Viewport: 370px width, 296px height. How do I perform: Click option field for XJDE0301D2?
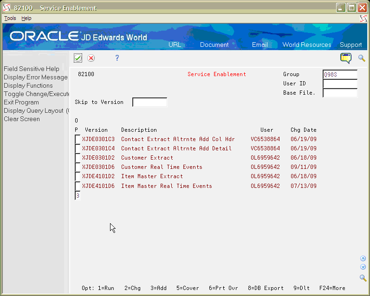click(78, 158)
